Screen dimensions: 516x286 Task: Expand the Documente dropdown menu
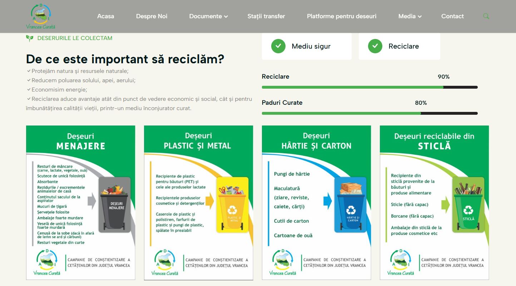tap(208, 16)
